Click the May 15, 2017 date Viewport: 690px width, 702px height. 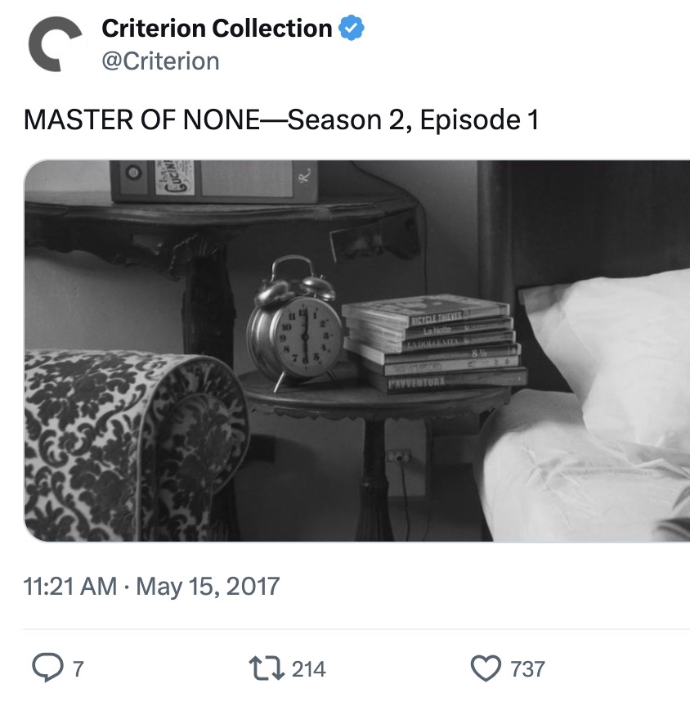pos(208,586)
